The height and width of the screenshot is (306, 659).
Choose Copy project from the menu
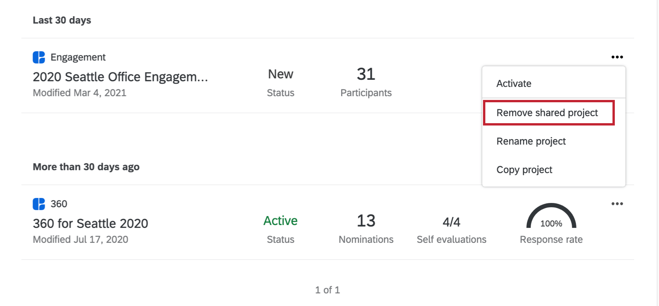click(x=524, y=170)
